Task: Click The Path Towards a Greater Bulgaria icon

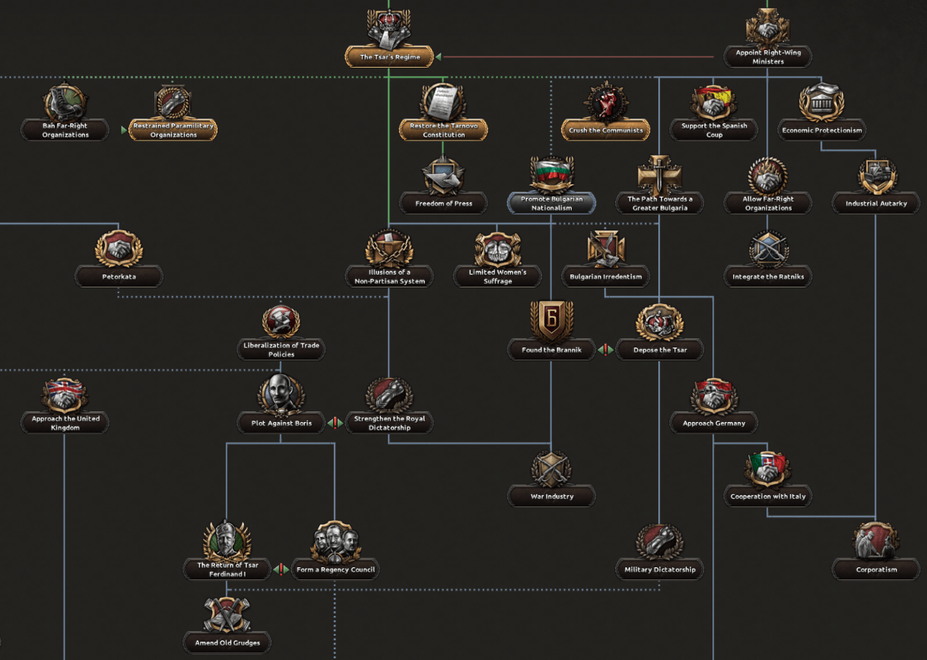Action: [659, 176]
